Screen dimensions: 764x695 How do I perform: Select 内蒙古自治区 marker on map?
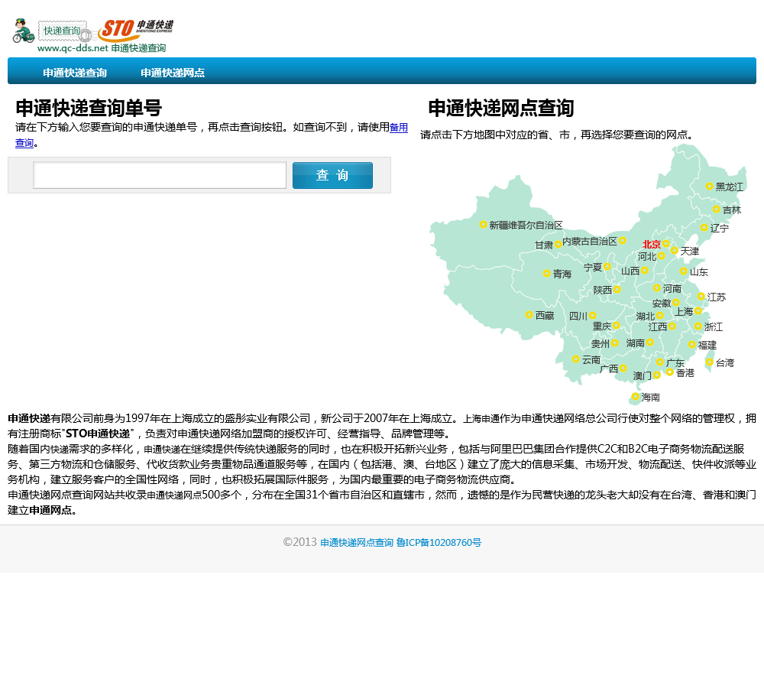point(622,240)
